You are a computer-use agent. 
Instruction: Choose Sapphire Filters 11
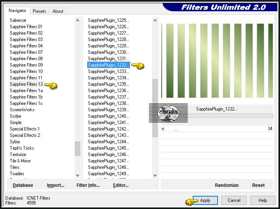(26, 78)
